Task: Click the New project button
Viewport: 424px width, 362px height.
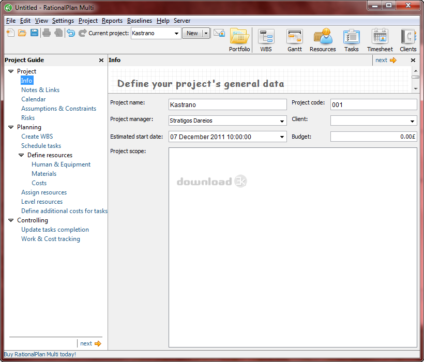Action: [192, 33]
